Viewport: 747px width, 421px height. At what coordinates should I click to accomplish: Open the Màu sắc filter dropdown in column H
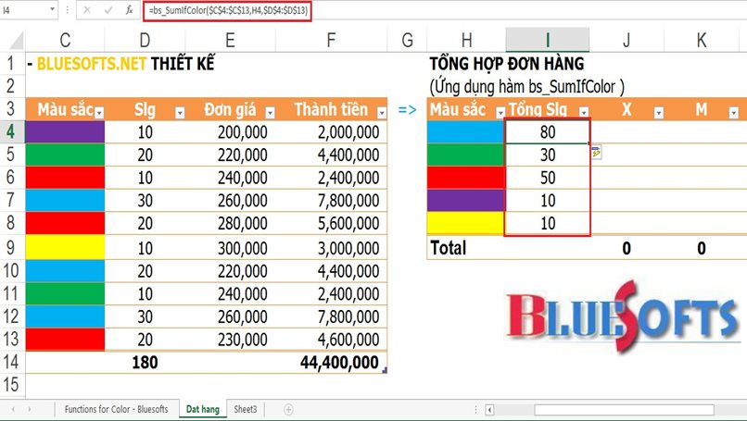tap(500, 113)
